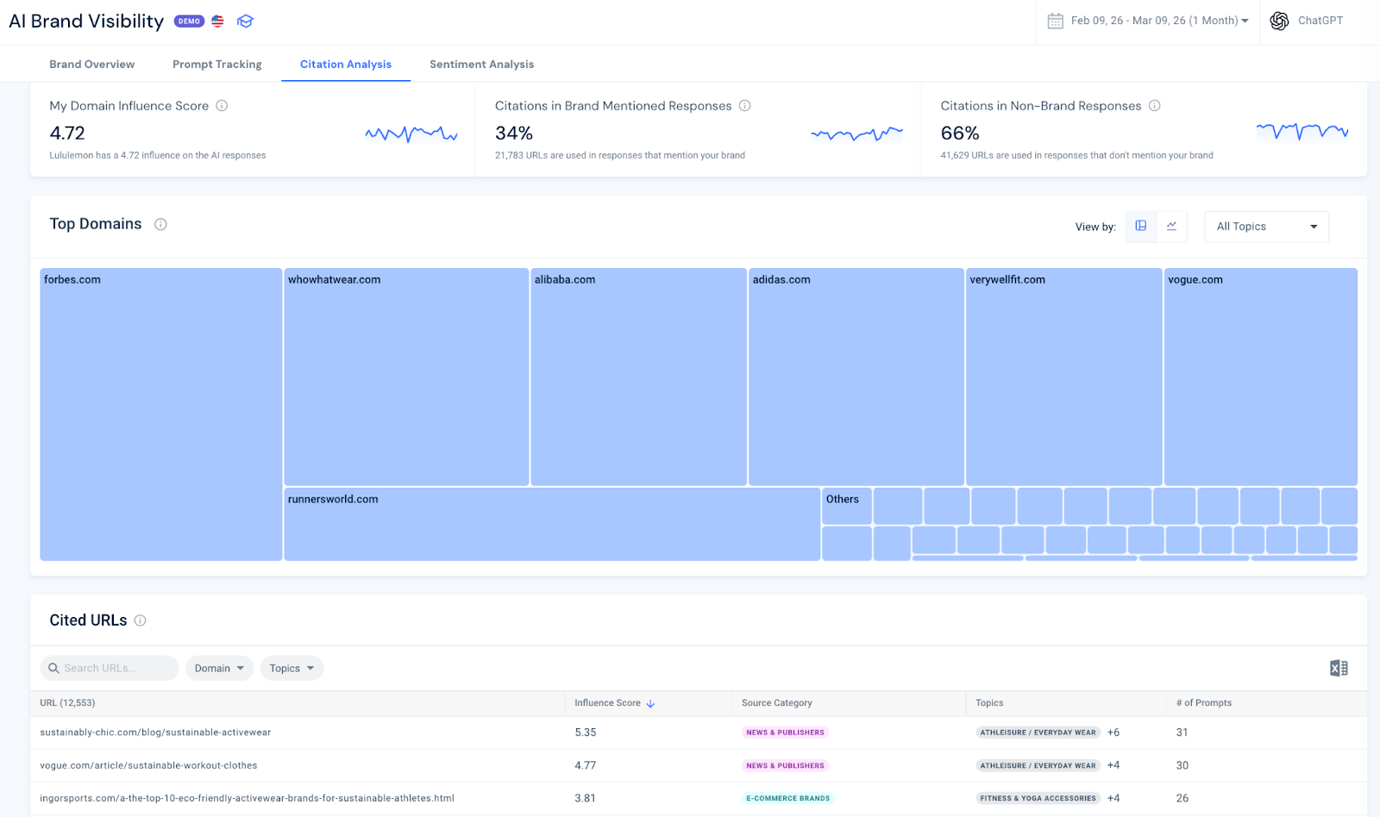Click the 66% citations sparkline chart
Viewport: 1380px width, 817px height.
[1302, 131]
